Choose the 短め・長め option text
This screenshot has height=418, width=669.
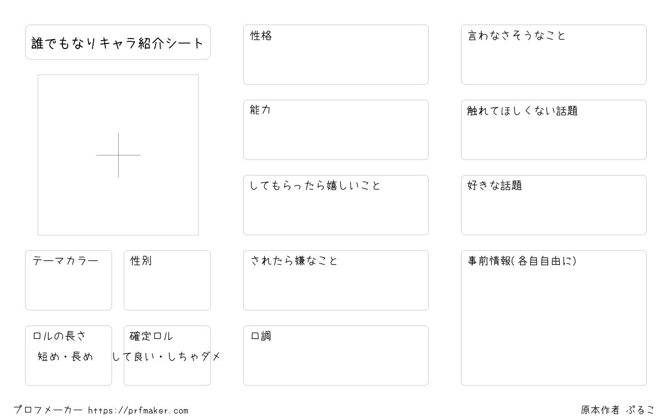click(x=65, y=357)
